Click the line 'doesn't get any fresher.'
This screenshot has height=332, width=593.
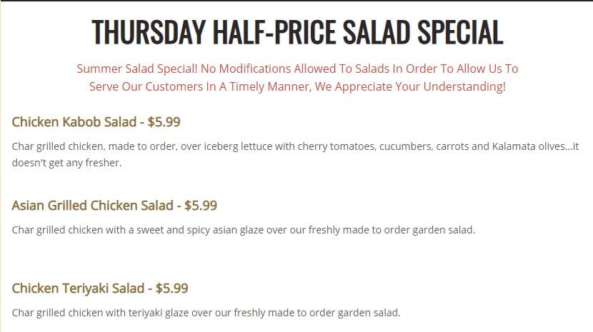[x=67, y=163]
